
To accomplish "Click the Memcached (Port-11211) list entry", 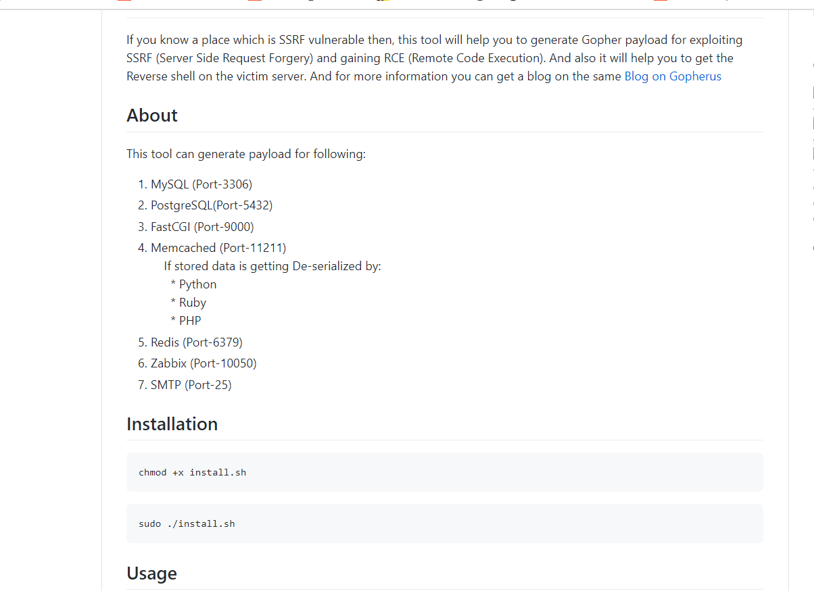I will [x=218, y=248].
